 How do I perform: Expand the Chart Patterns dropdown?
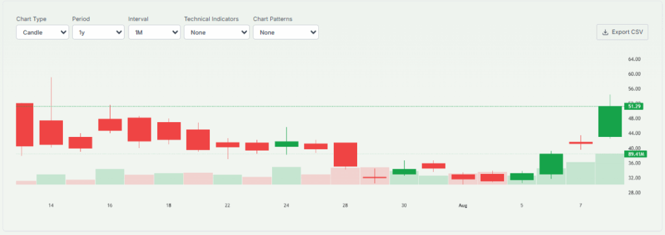tap(286, 32)
